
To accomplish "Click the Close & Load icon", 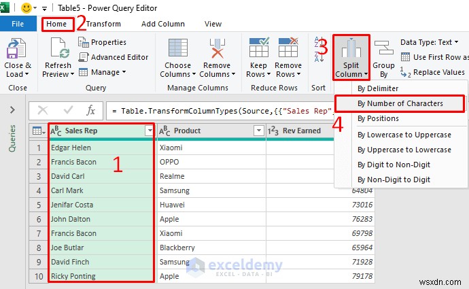I will [x=16, y=48].
